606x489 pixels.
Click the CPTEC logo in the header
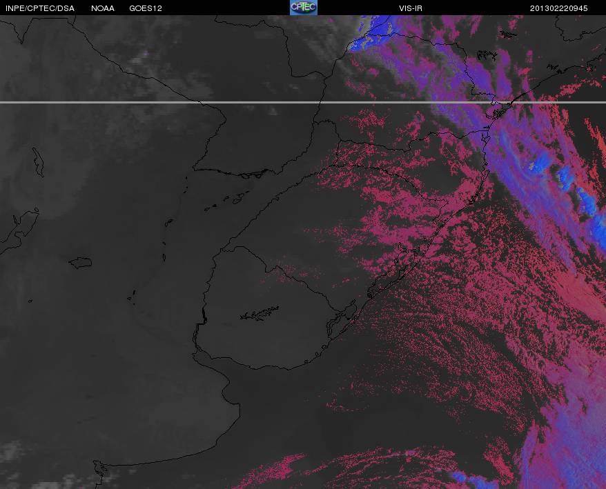click(x=304, y=8)
